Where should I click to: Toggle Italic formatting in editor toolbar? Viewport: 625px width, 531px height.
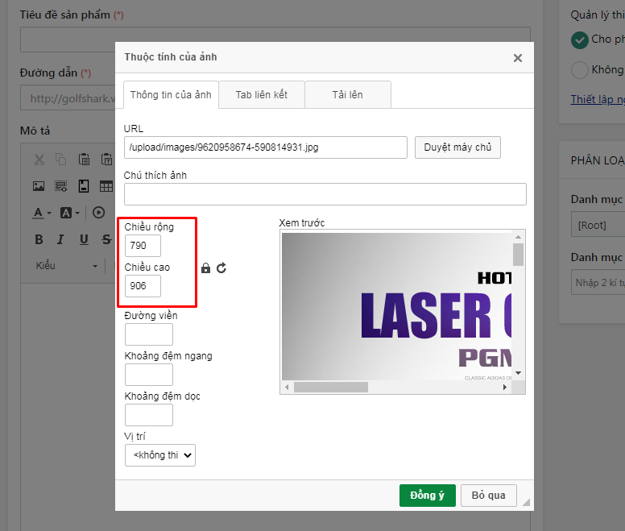click(x=61, y=239)
